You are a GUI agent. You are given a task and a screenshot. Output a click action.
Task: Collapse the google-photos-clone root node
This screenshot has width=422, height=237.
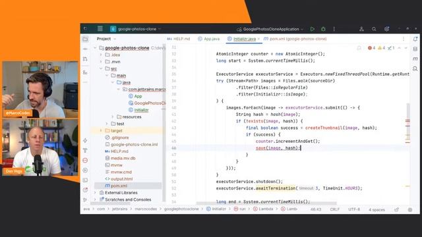[95, 48]
